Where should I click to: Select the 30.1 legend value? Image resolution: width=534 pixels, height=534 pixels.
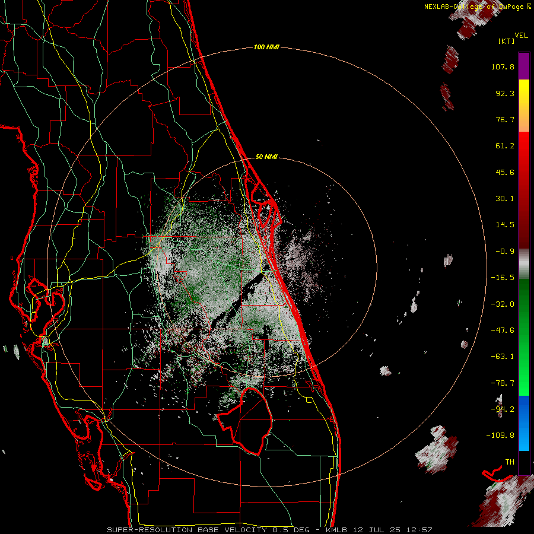(x=505, y=199)
